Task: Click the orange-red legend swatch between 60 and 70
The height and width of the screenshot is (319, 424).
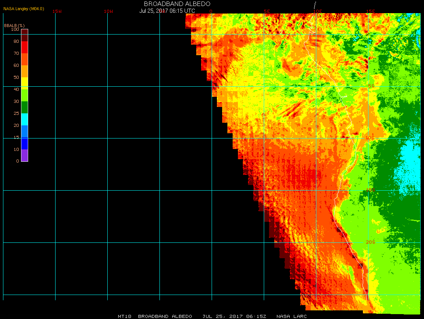Action: point(25,59)
